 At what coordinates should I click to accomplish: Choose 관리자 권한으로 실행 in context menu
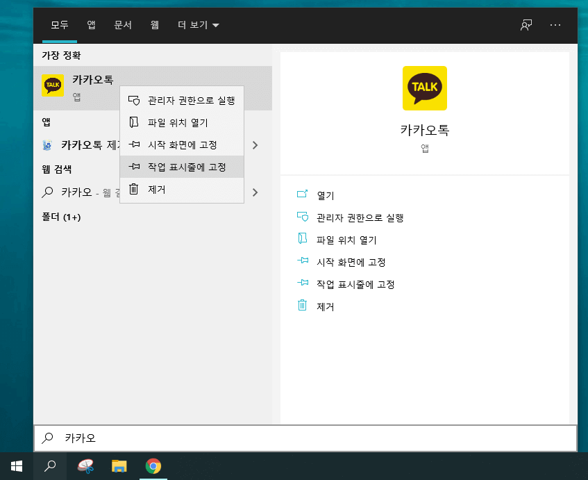pyautogui.click(x=182, y=100)
